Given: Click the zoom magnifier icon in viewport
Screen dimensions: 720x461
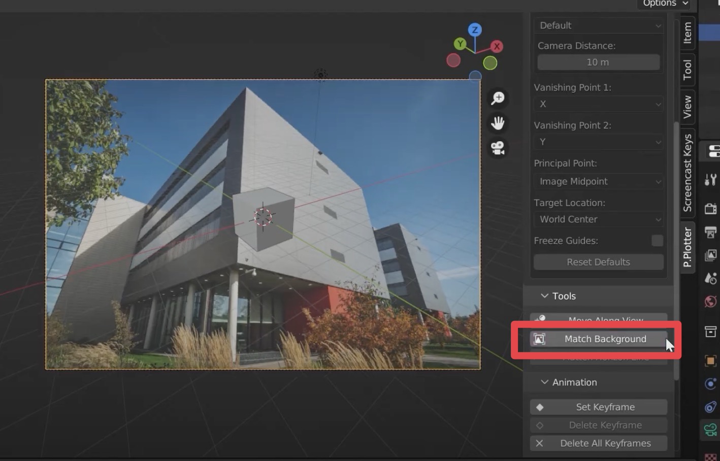Looking at the screenshot, I should pyautogui.click(x=498, y=98).
